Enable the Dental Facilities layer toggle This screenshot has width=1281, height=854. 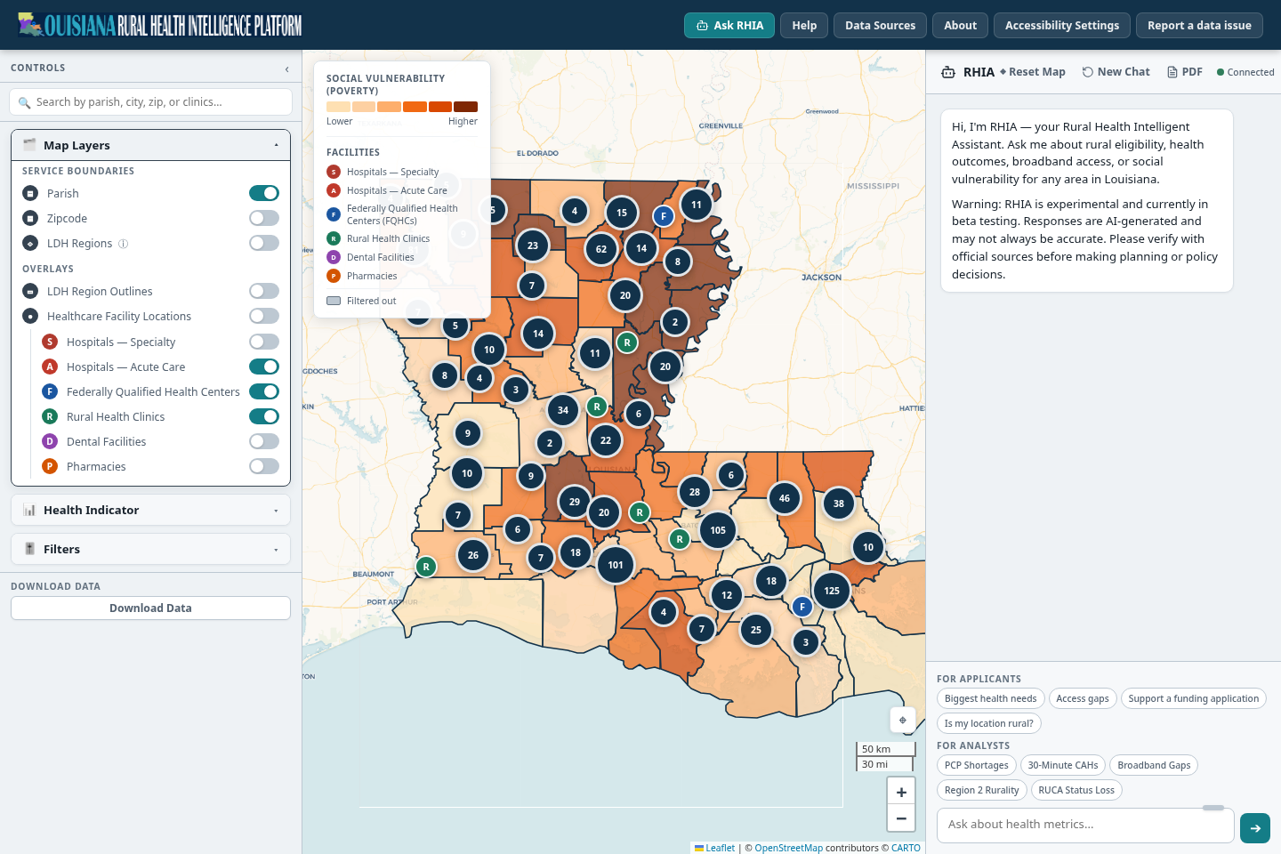(x=264, y=441)
